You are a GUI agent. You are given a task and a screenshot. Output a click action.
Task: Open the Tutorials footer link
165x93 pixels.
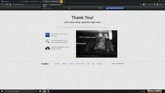pyautogui.click(x=64, y=64)
